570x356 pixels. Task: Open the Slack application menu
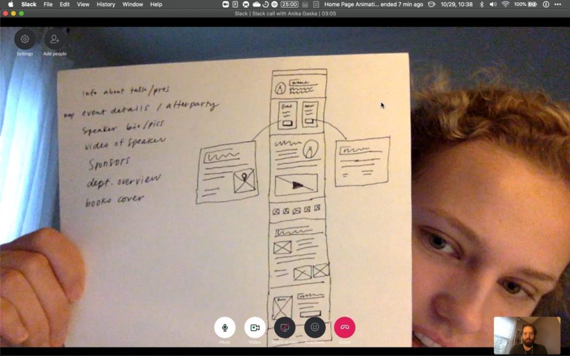pos(29,4)
